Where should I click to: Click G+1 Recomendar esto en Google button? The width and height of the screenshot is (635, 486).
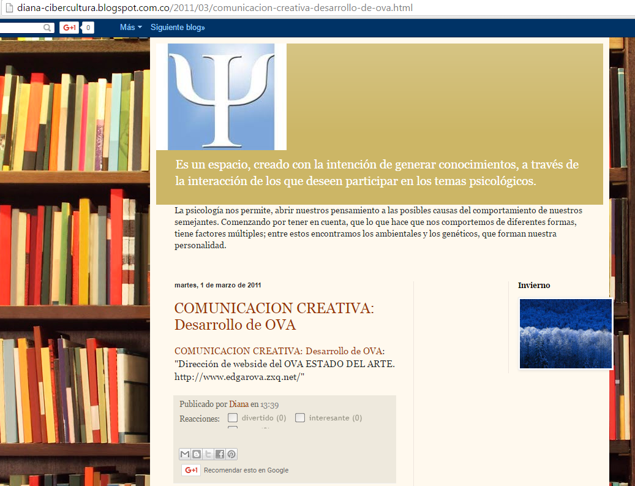191,470
